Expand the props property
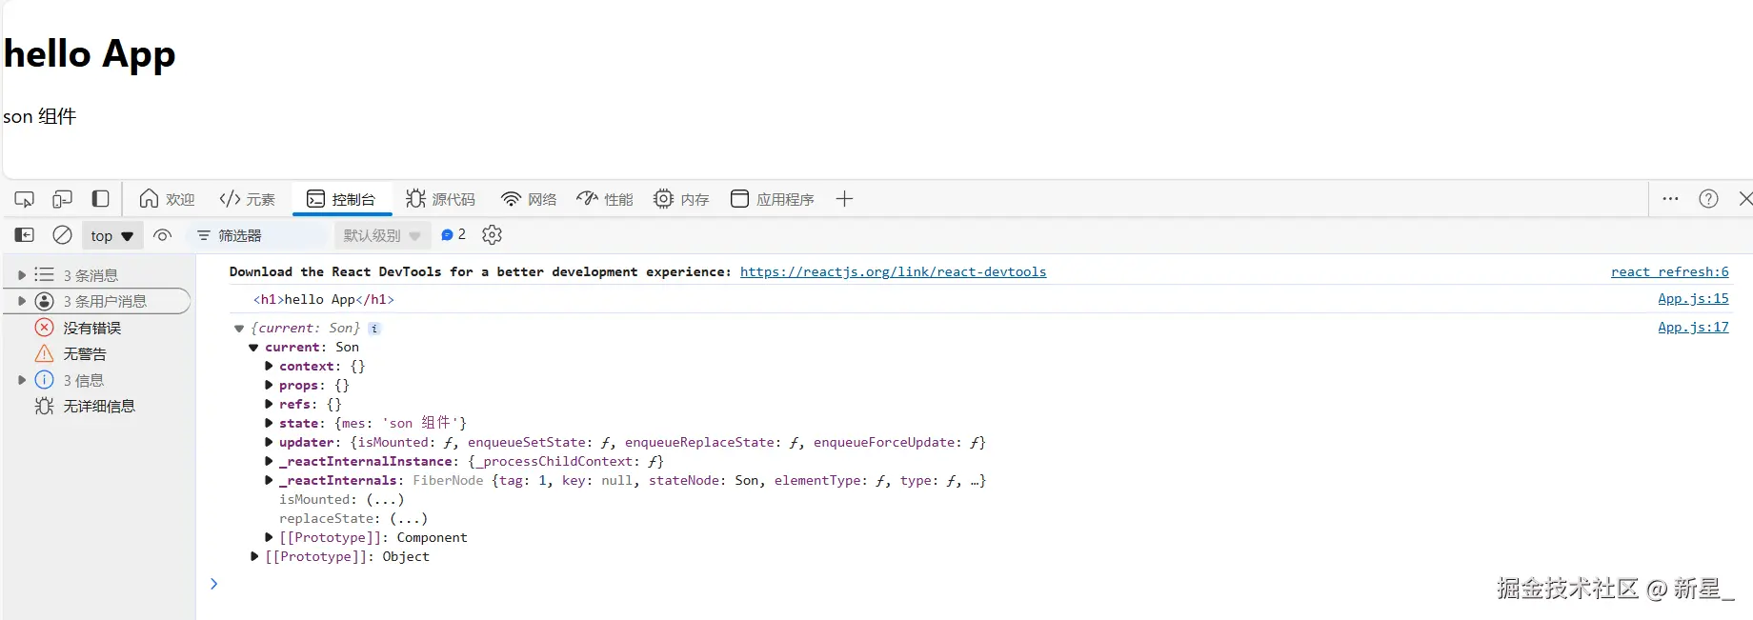The width and height of the screenshot is (1753, 620). [x=269, y=386]
